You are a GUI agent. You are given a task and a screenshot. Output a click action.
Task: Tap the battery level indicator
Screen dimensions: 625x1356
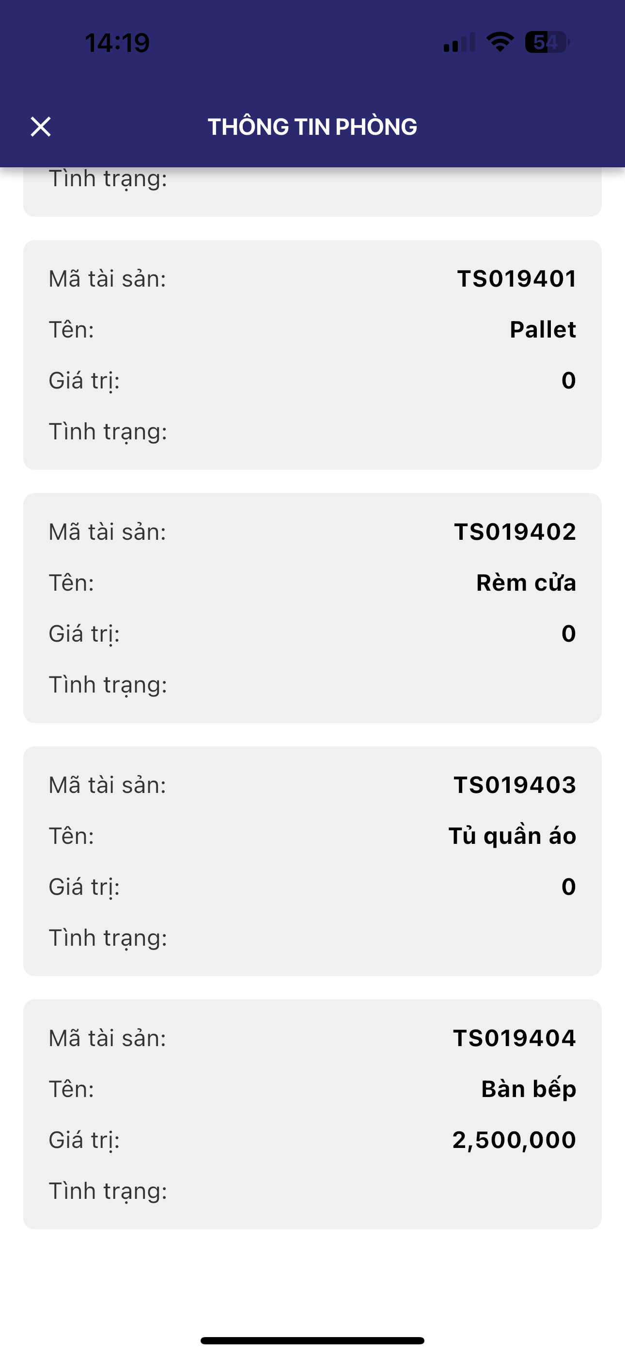(547, 42)
